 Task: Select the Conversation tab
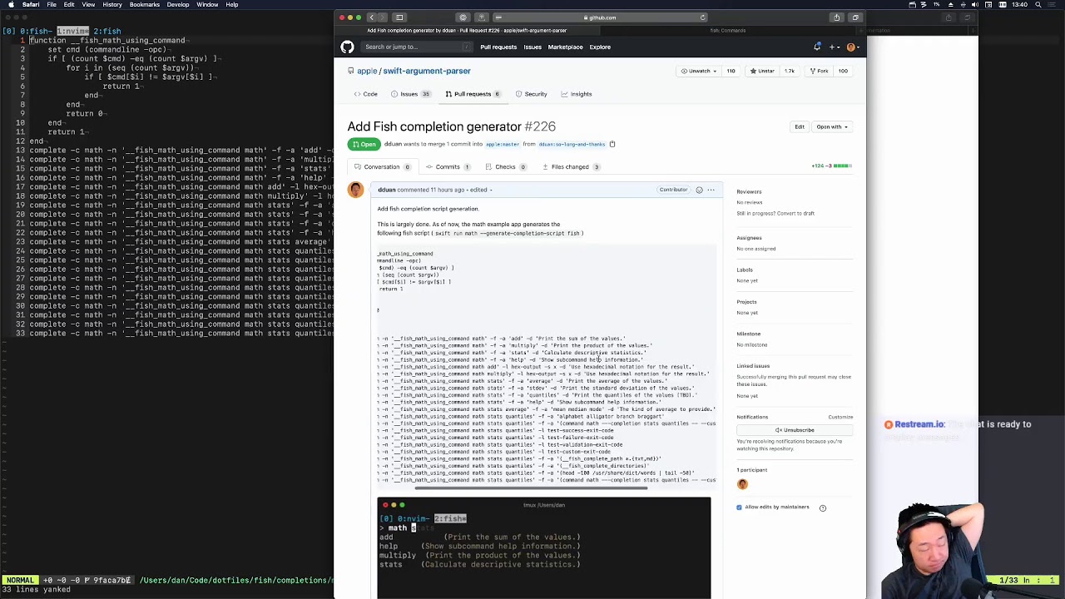[x=382, y=167]
